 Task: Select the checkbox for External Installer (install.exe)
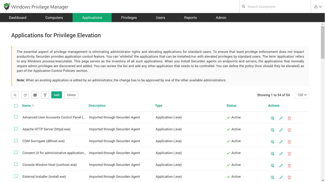[x=16, y=176]
